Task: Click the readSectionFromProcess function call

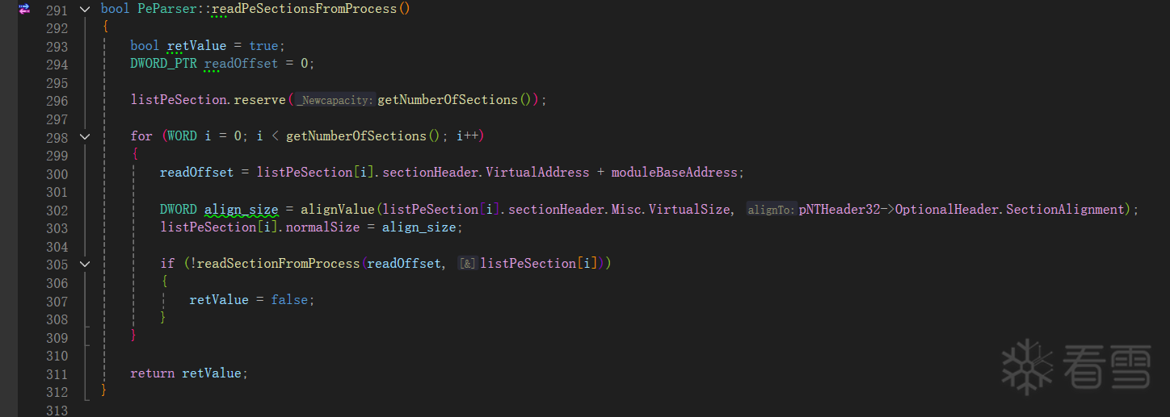Action: coord(279,264)
